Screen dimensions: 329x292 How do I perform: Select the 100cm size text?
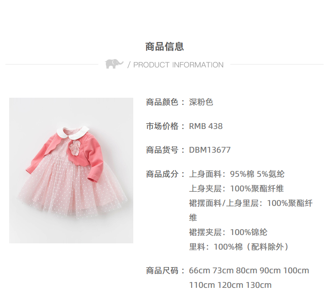296,271
